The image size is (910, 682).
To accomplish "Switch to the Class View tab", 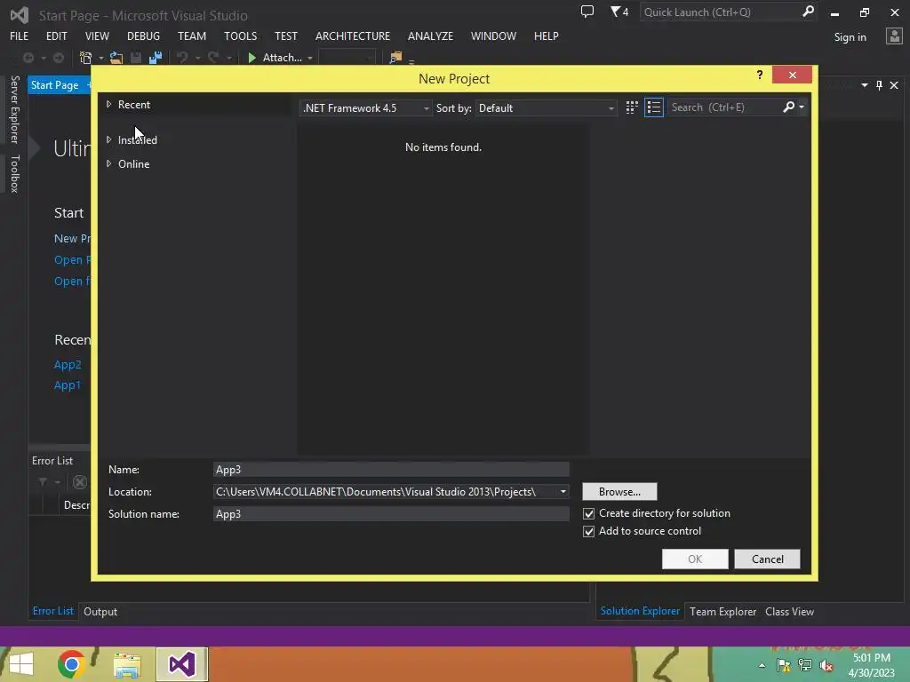I will click(x=789, y=612).
